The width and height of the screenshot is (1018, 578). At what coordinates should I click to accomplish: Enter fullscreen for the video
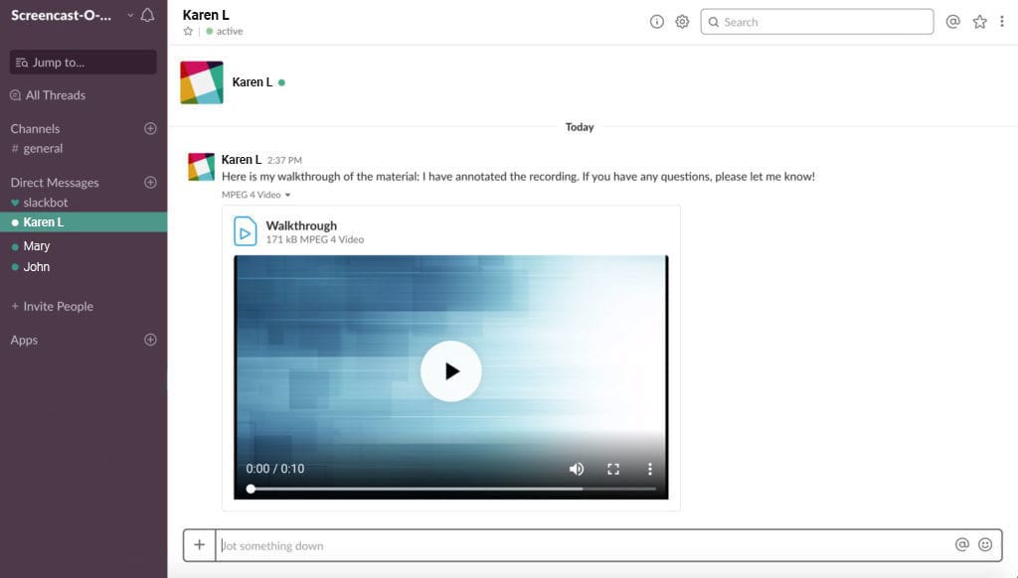coord(612,469)
